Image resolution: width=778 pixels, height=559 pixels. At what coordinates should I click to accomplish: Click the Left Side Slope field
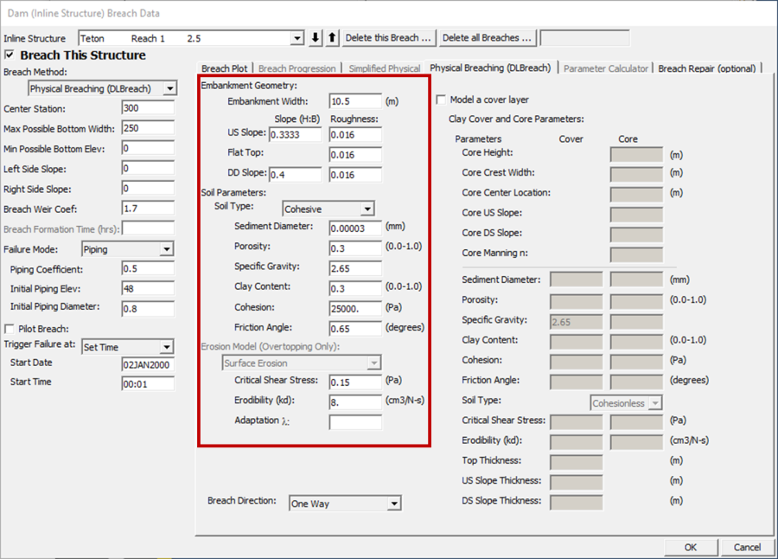point(148,169)
